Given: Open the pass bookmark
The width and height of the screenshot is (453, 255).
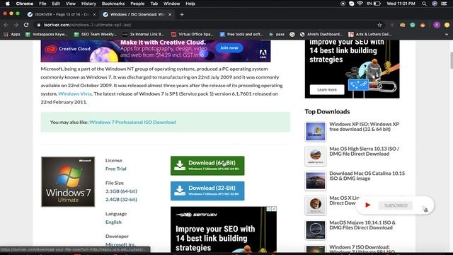Looking at the screenshot, I should [277, 34].
